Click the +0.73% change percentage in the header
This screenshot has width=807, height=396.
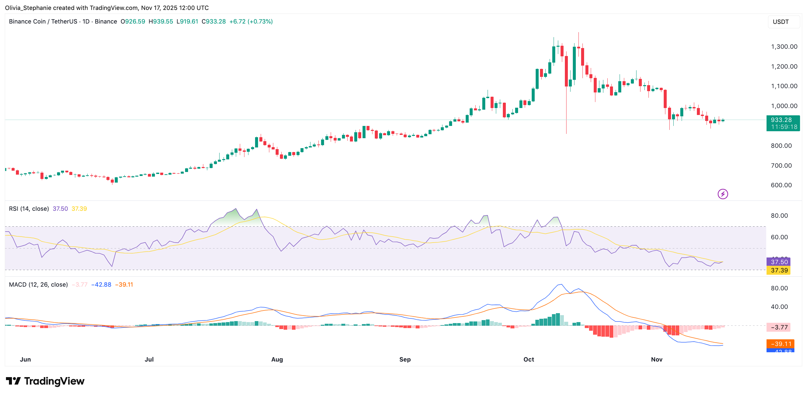(x=260, y=21)
